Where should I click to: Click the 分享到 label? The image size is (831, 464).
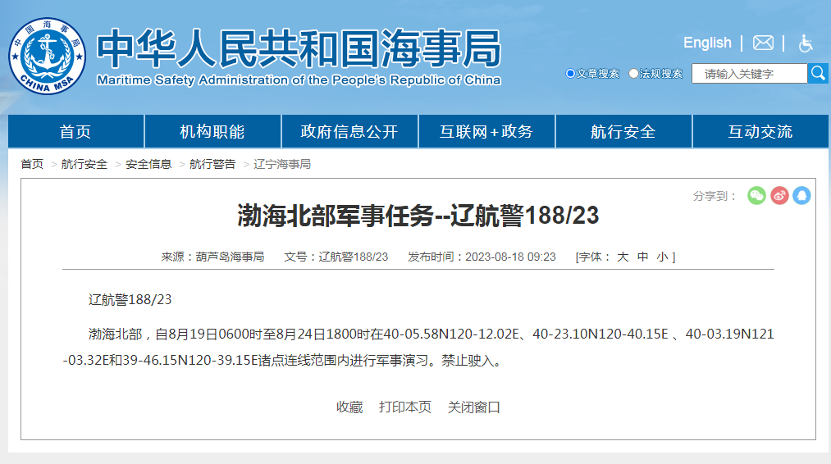click(715, 196)
